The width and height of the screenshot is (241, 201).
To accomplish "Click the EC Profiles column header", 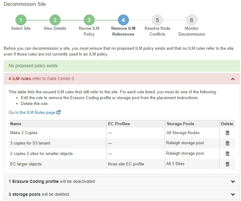I will tap(119, 124).
